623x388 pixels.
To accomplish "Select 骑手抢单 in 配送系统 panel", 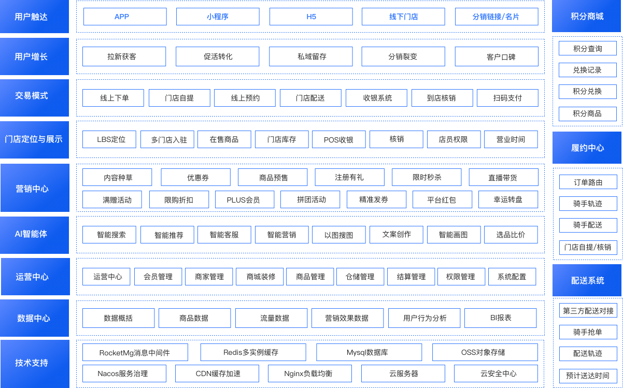I will click(x=588, y=332).
